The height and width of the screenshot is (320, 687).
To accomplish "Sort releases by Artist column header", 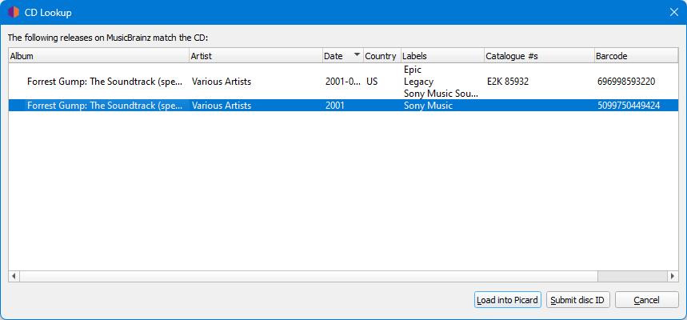I will coord(256,56).
